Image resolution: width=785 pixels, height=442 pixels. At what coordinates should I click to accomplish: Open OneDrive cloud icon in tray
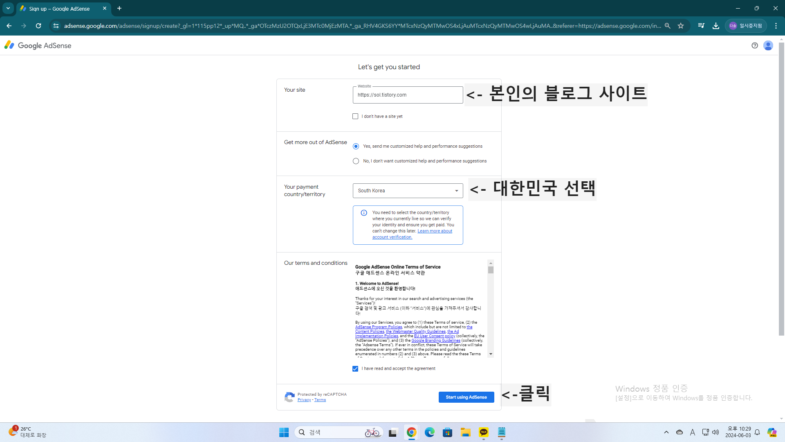click(x=680, y=432)
